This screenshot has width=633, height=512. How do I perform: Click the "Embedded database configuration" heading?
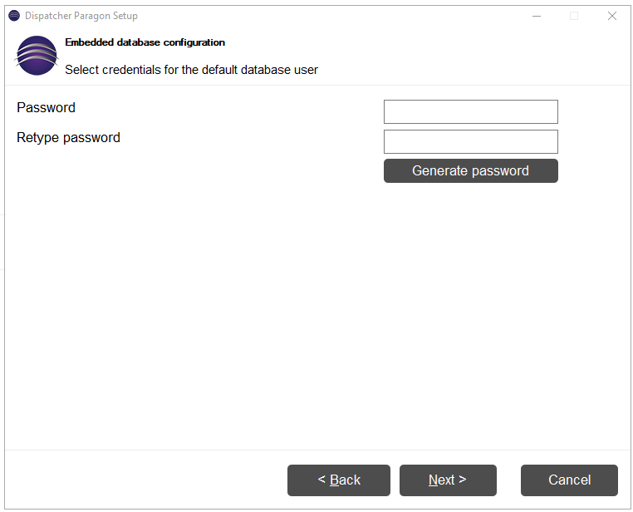[x=145, y=42]
